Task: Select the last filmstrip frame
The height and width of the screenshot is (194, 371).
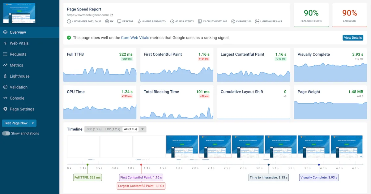Action: pyautogui.click(x=347, y=147)
